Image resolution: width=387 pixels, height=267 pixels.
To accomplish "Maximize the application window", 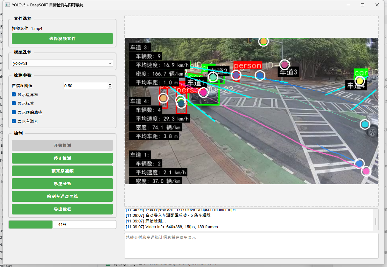I will (x=362, y=5).
